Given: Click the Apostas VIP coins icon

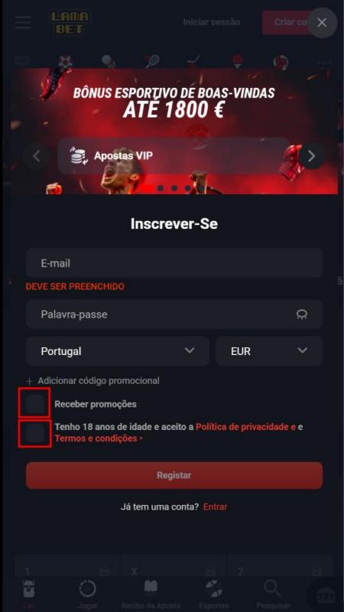Looking at the screenshot, I should pos(79,156).
